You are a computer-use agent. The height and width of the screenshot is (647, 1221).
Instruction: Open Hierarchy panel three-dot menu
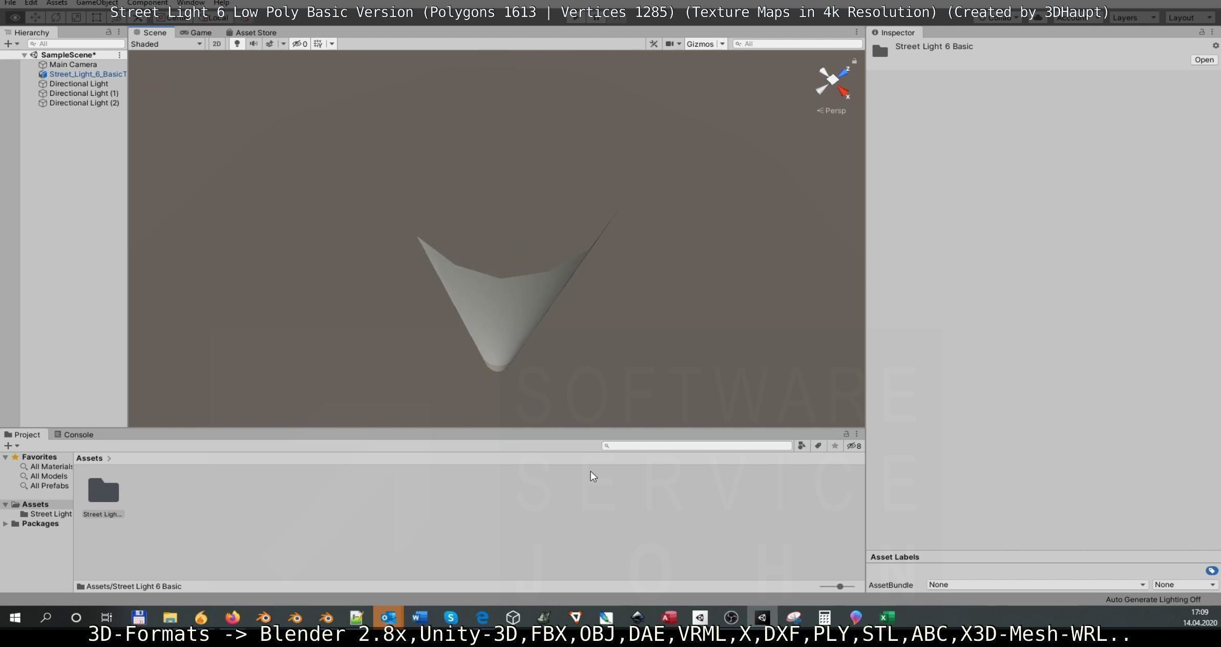click(119, 32)
